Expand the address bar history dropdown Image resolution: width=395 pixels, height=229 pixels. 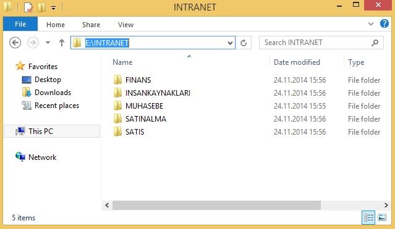click(x=230, y=43)
